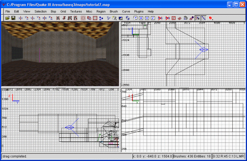Click the put caps on patch icon
The width and height of the screenshot is (247, 161).
click(191, 18)
